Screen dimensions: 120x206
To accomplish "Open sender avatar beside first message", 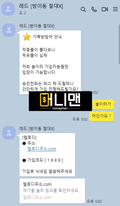I will click(x=9, y=30).
